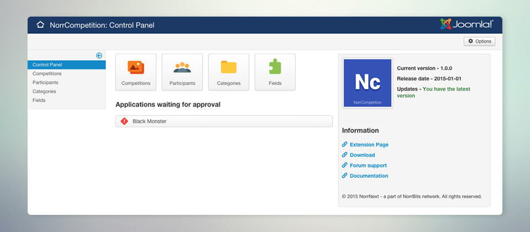
Task: Open Participants from the sidebar menu
Action: pyautogui.click(x=45, y=82)
